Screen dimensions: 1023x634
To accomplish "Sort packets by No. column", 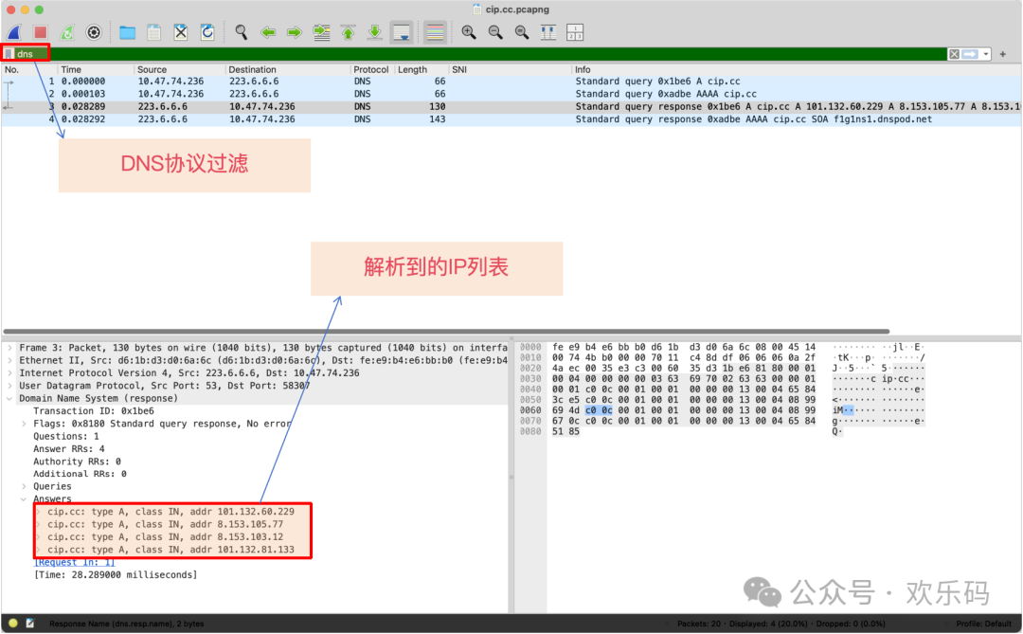I will [x=28, y=69].
